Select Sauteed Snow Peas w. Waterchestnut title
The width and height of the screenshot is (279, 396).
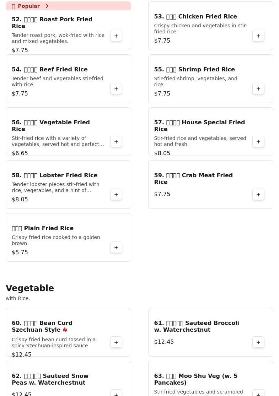tap(50, 379)
